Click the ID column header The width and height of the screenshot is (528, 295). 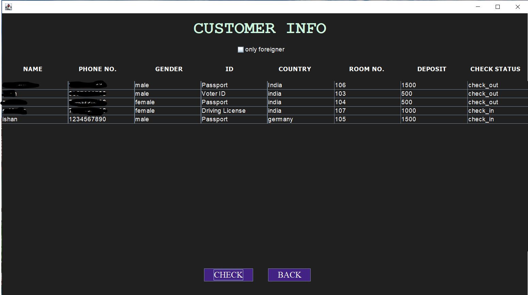tap(229, 69)
